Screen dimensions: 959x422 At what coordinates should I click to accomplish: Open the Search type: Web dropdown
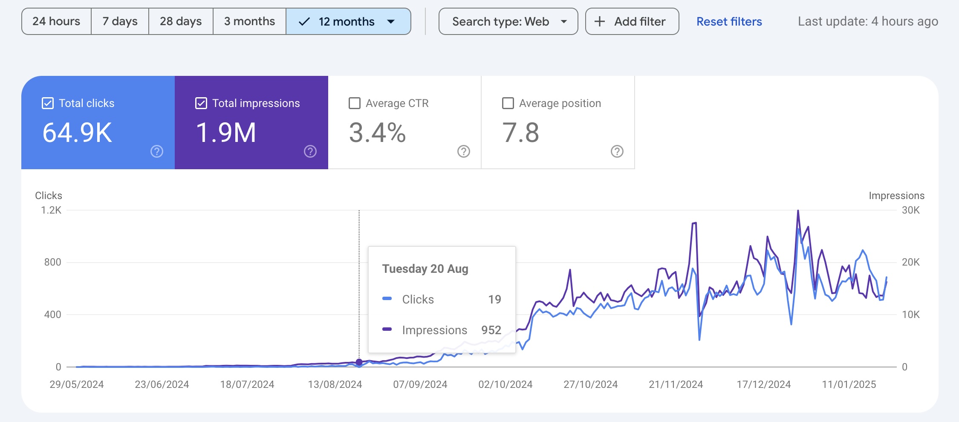508,21
